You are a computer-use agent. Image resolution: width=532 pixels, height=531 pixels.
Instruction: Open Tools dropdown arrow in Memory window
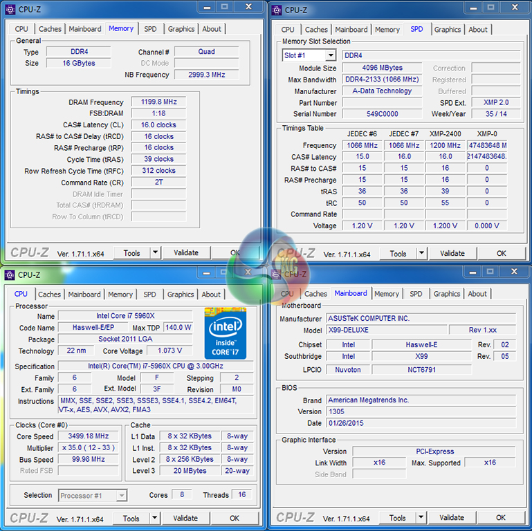pyautogui.click(x=155, y=252)
